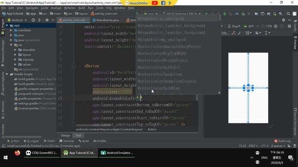Open notification center in system tray
The image size is (298, 167).
[291, 158]
